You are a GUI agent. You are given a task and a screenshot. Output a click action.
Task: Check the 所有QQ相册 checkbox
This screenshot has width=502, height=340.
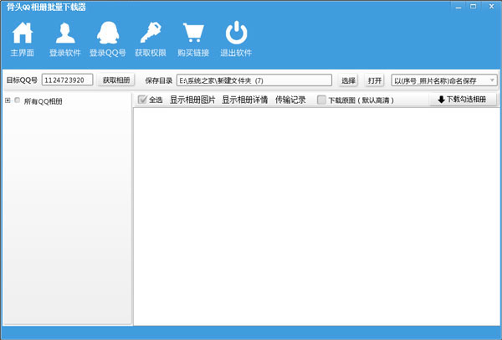[18, 100]
